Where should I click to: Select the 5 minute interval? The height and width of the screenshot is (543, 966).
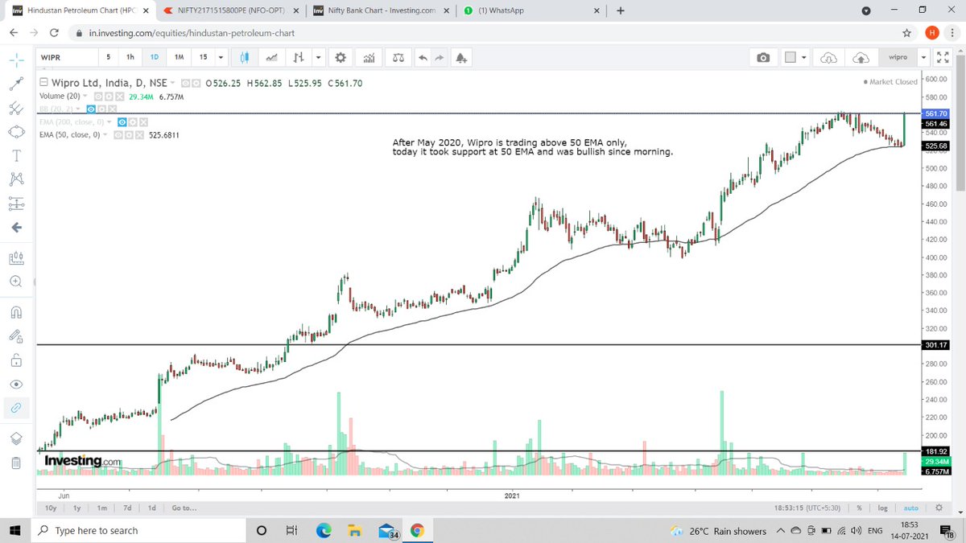click(109, 57)
